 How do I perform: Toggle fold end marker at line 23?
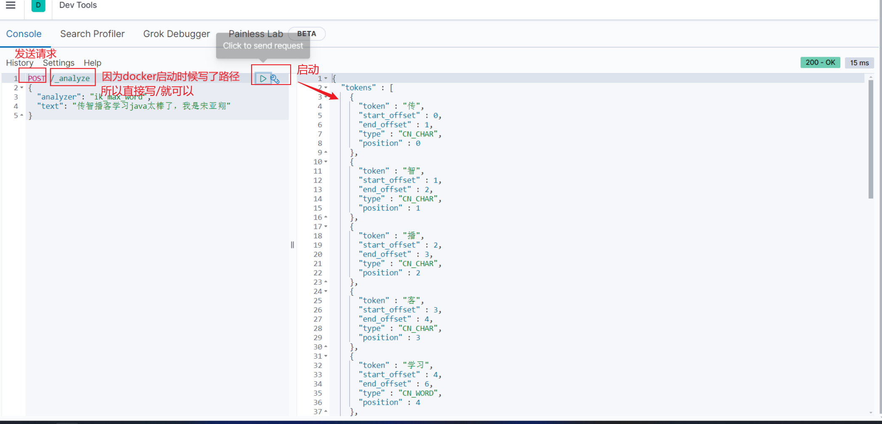coord(326,282)
